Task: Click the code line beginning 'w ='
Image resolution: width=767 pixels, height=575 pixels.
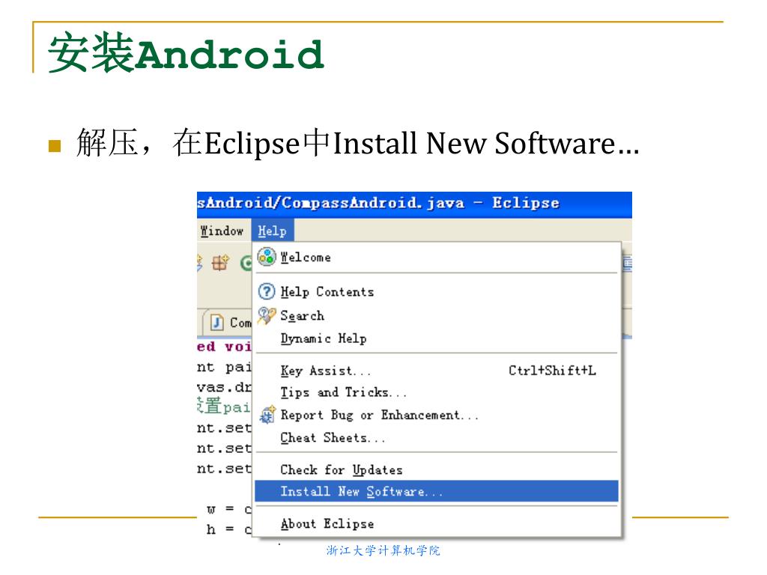Action: click(229, 509)
